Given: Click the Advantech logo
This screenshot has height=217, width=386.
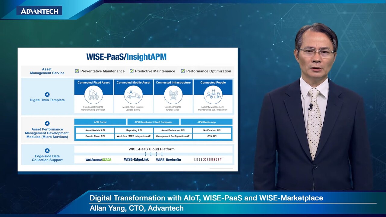Looking at the screenshot, I should tap(39, 11).
